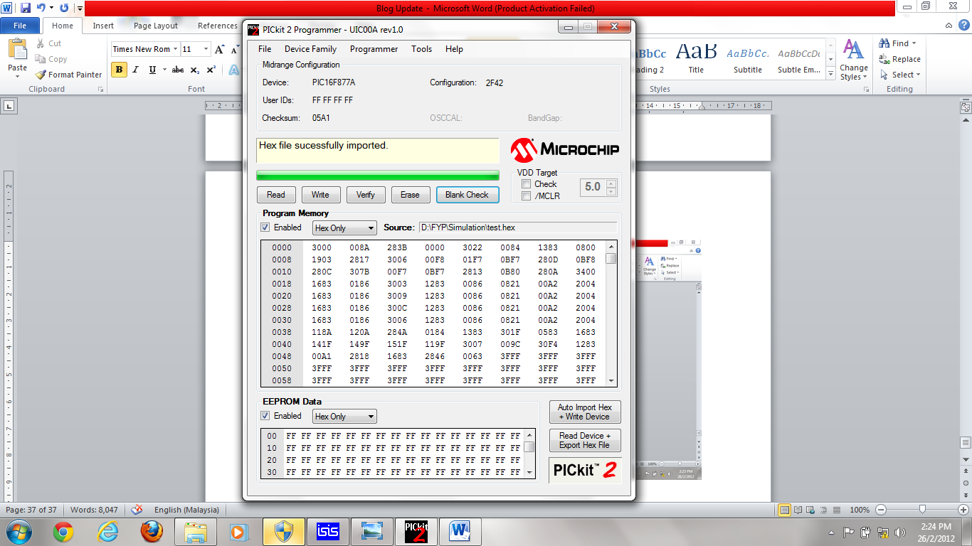Open the Select dropdown in Word's Editing group
Screen dimensions: 972x546
(x=900, y=75)
